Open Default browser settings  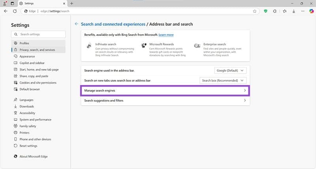[38, 89]
